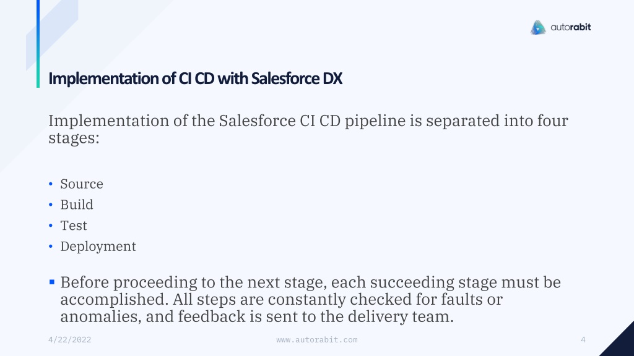Image resolution: width=634 pixels, height=356 pixels.
Task: Click the Source bullet item
Action: [x=82, y=184]
